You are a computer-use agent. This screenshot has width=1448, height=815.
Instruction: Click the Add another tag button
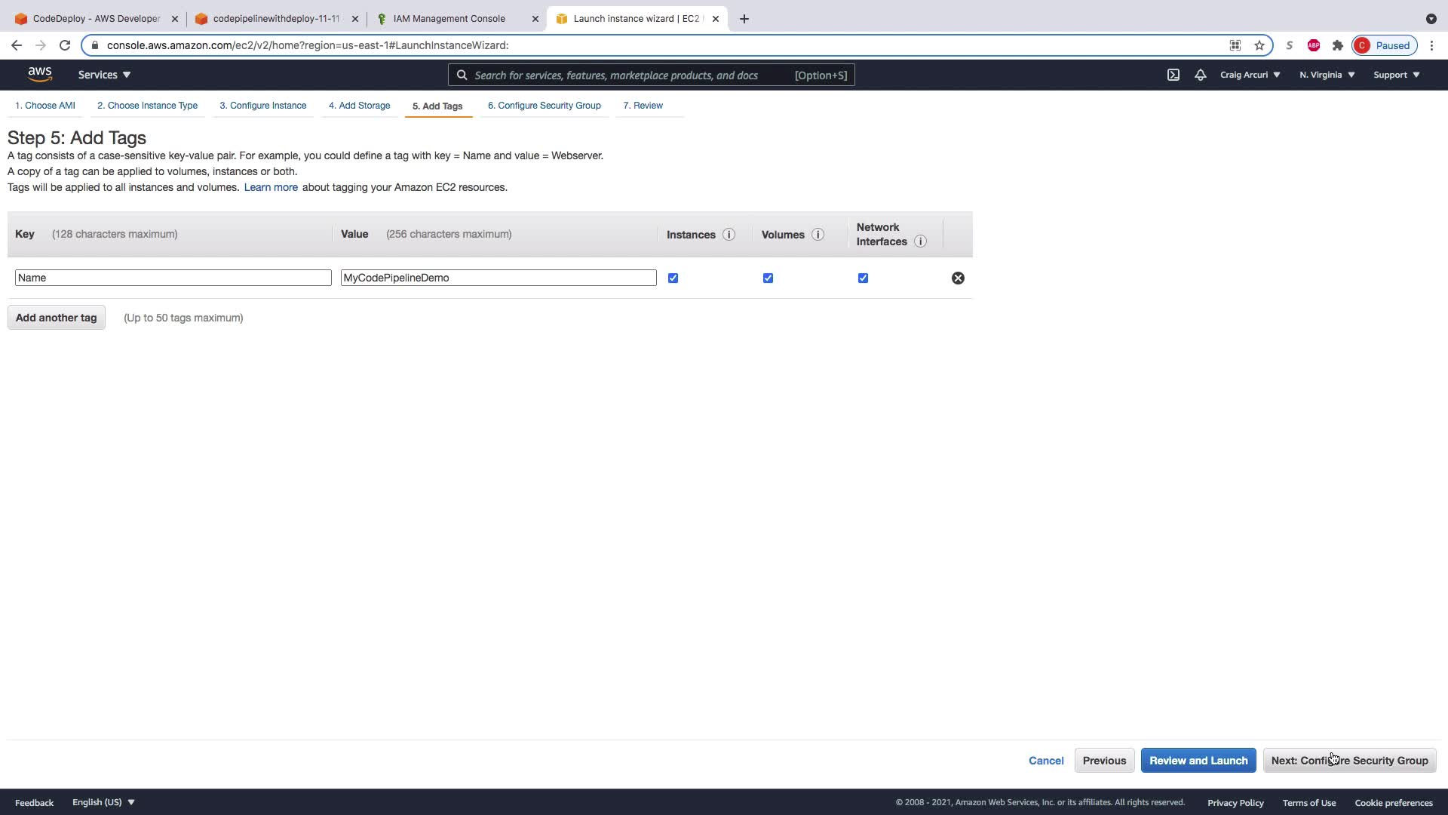(57, 318)
